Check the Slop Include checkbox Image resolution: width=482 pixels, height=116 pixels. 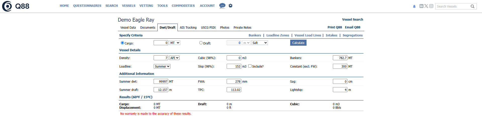click(x=250, y=66)
